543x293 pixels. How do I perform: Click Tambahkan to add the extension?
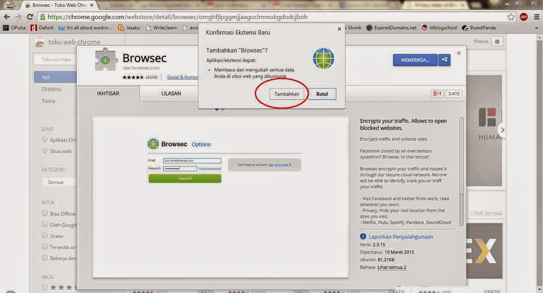click(x=287, y=94)
